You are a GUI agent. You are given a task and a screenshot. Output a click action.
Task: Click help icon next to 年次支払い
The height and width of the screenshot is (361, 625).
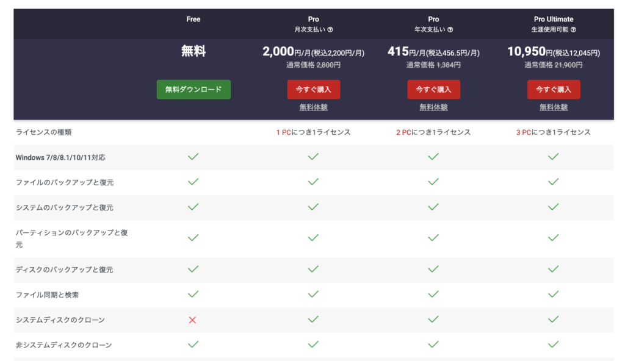[450, 29]
